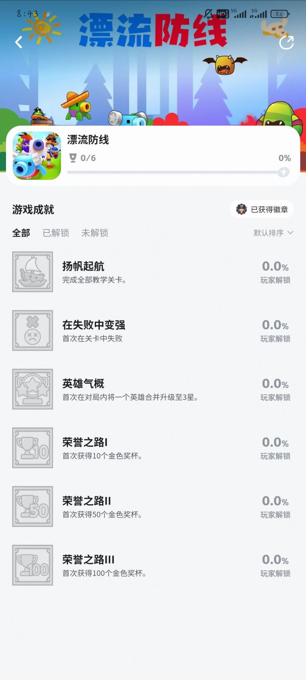Image resolution: width=306 pixels, height=680 pixels.
Task: Tap the 荣誉之路II trophy 50 badge
Action: point(33,506)
